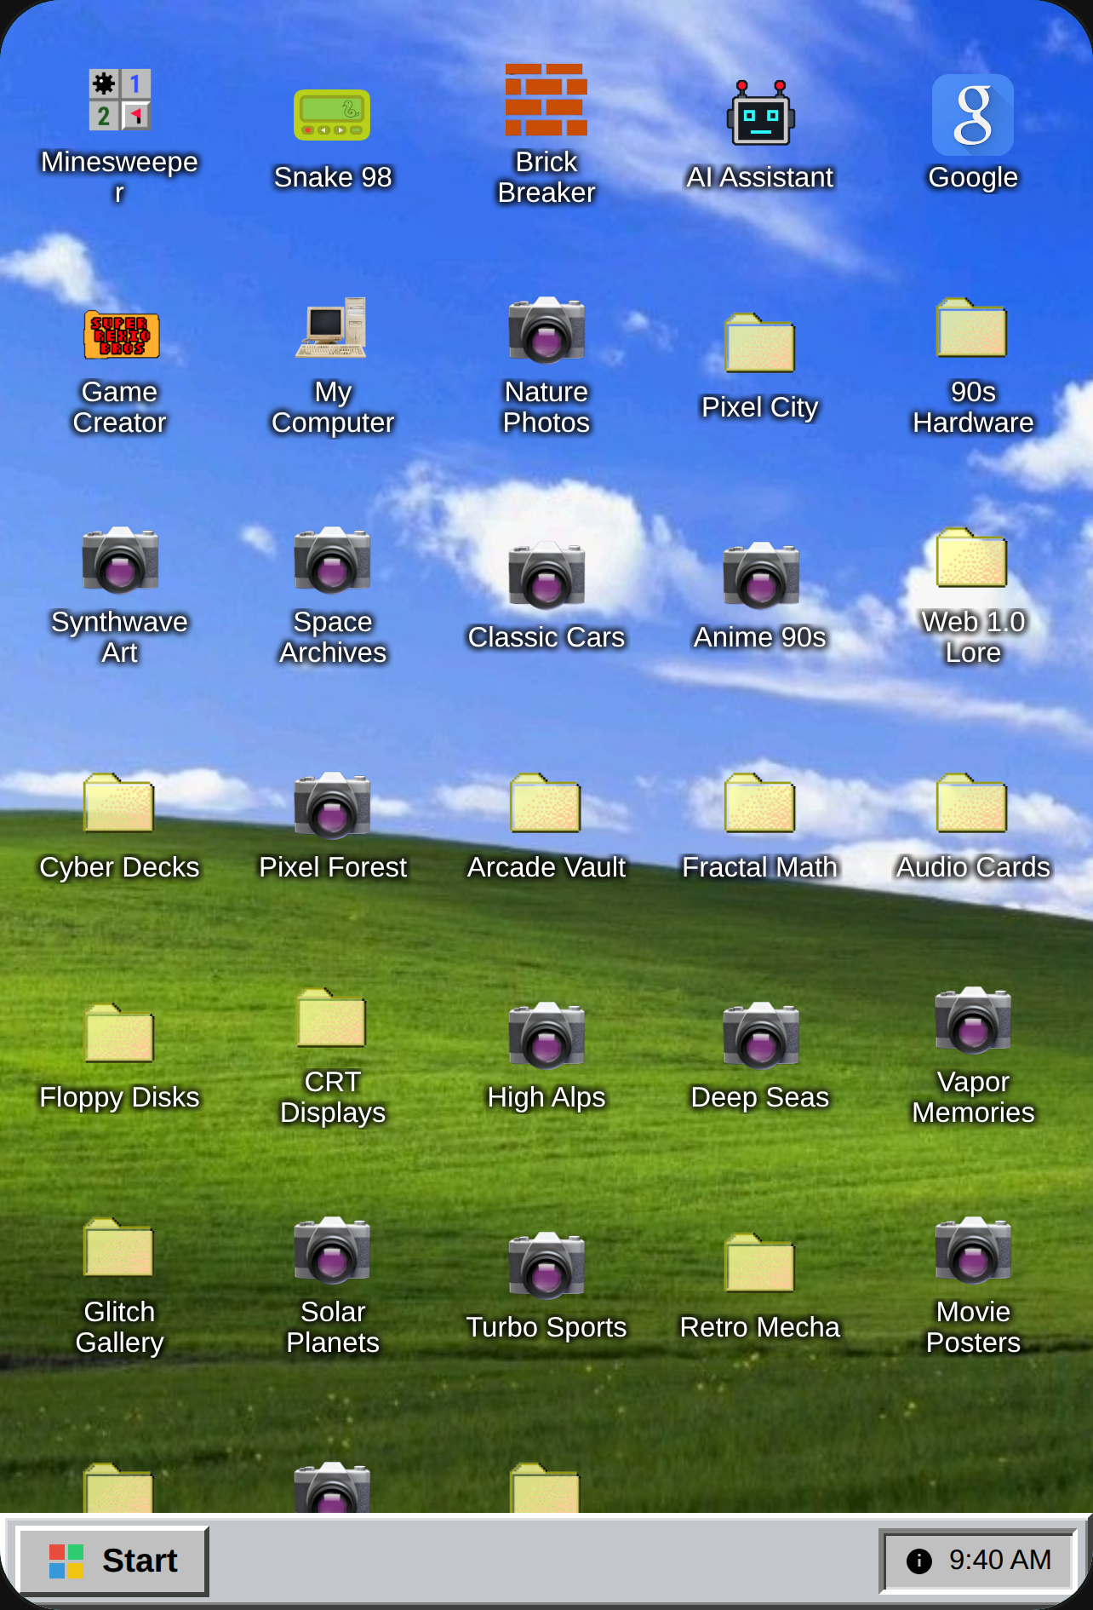Click the info icon in system tray
The height and width of the screenshot is (1610, 1093).
pos(919,1561)
